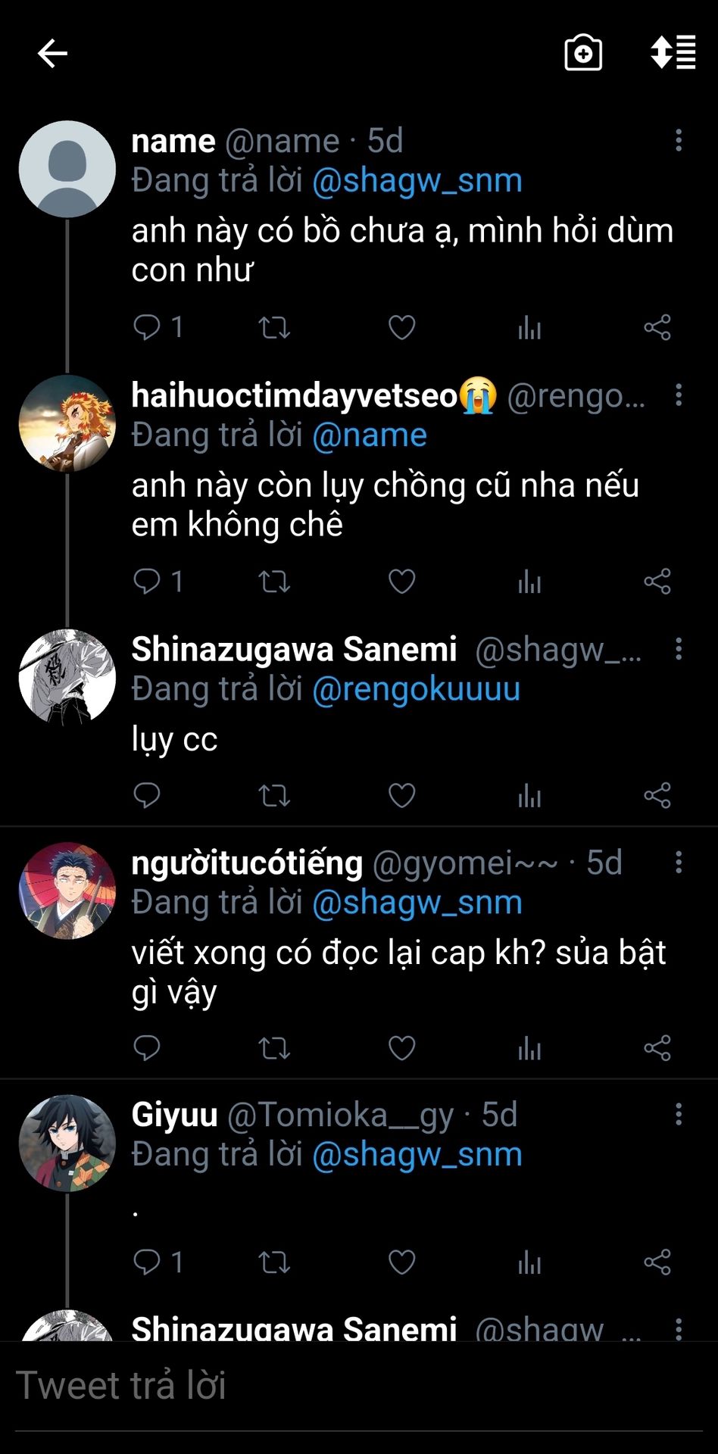View analytics on Sanemi's "lụy cc" tweet
The height and width of the screenshot is (1454, 718).
tap(529, 796)
